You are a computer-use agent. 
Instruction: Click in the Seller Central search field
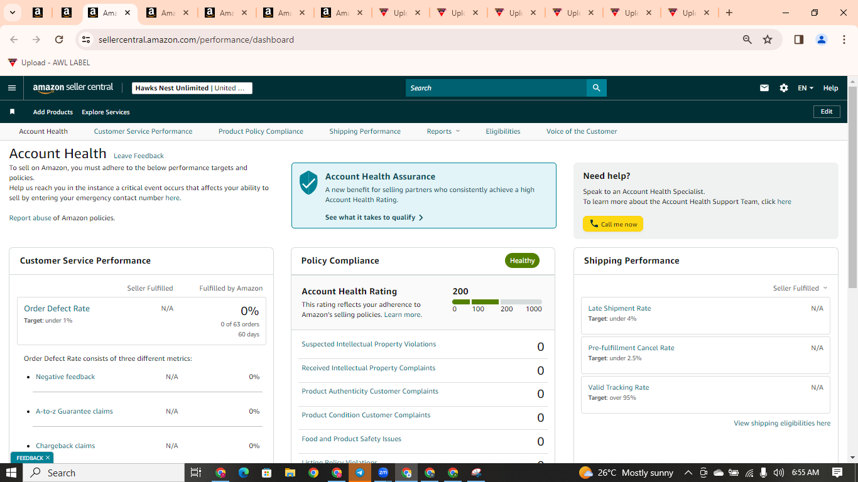pos(496,88)
